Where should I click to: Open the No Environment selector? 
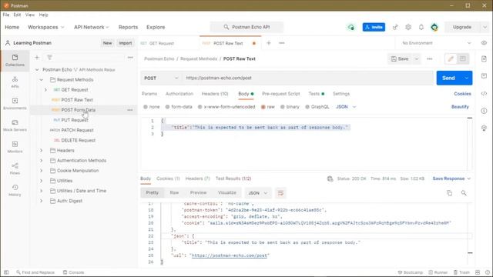click(x=437, y=43)
